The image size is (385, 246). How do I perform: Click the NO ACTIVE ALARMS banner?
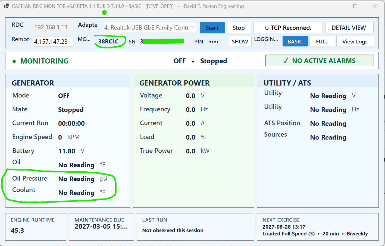(320, 61)
